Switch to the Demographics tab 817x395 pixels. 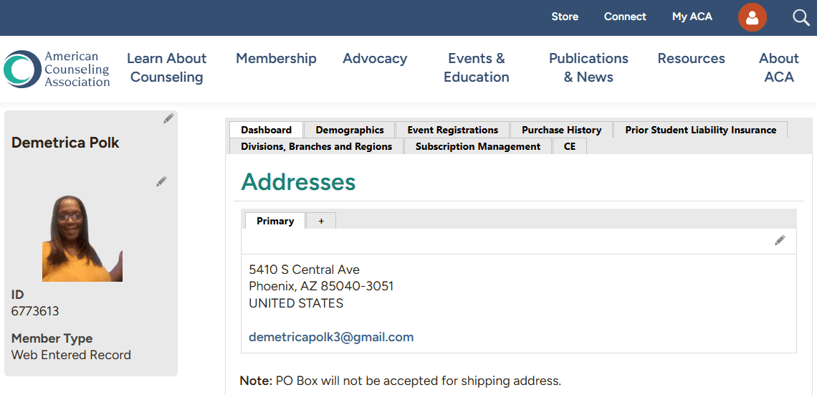(350, 130)
